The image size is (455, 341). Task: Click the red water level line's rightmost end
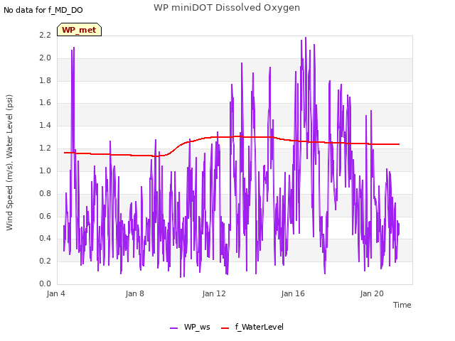coord(399,144)
